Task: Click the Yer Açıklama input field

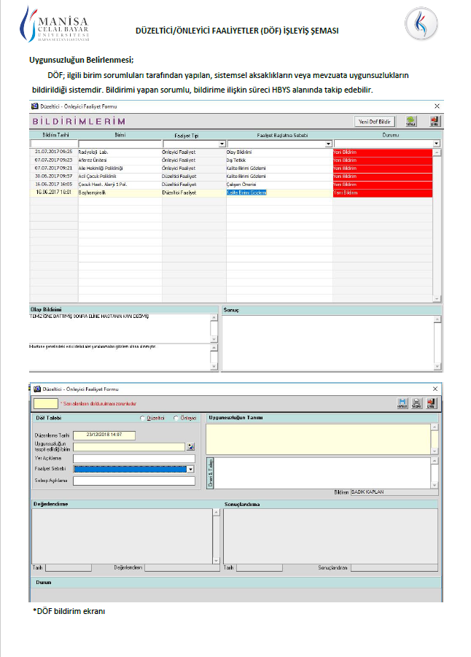Action: click(x=134, y=459)
